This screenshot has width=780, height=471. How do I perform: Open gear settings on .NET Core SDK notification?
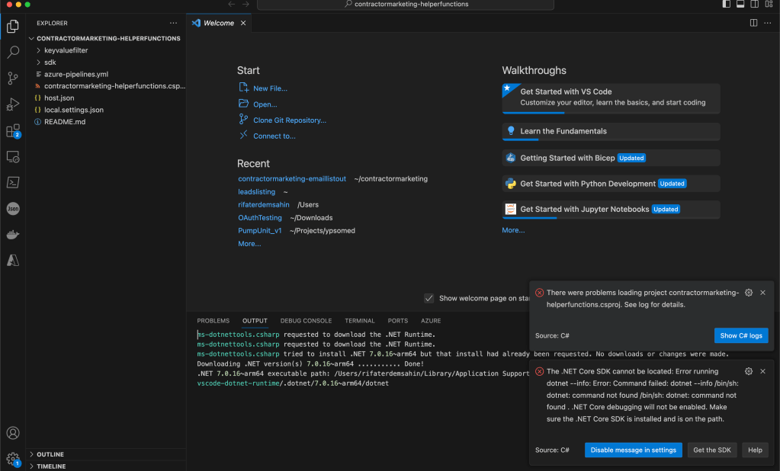(x=749, y=371)
